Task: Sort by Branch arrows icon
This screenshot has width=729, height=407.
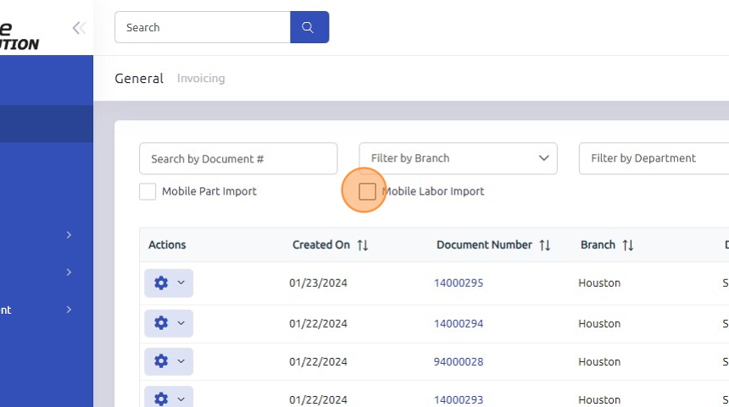Action: [628, 245]
